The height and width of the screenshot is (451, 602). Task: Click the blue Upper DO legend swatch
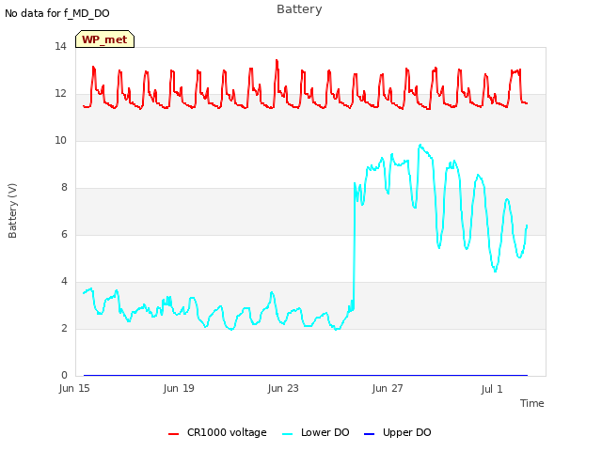coord(369,434)
